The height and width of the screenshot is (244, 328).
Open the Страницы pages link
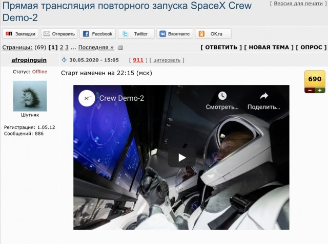point(17,48)
